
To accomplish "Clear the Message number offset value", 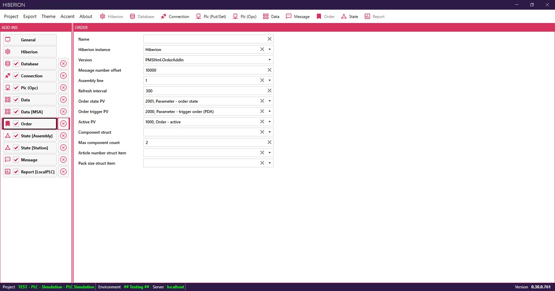I will pos(269,70).
